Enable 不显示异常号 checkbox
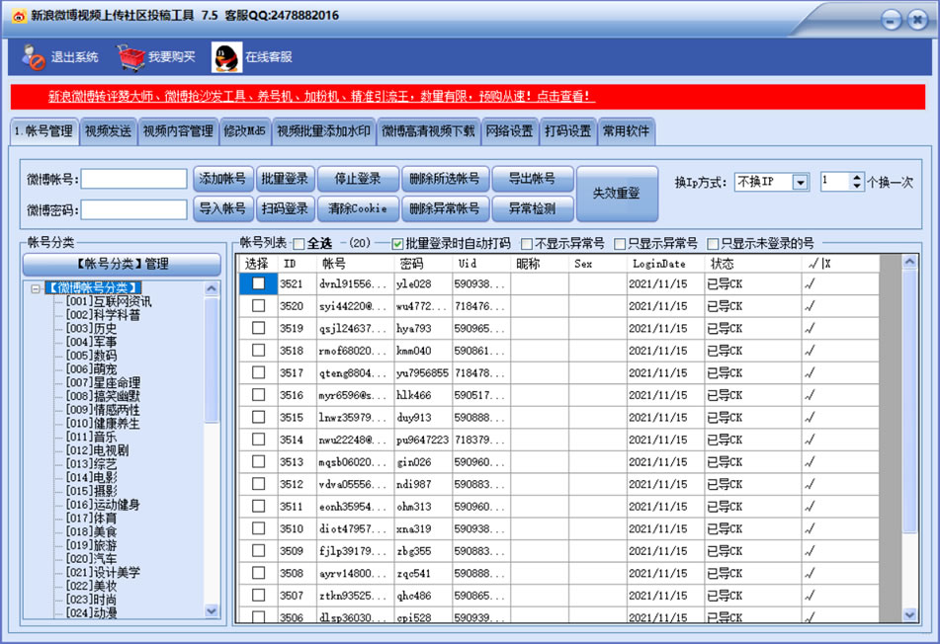940x644 pixels. [x=527, y=244]
